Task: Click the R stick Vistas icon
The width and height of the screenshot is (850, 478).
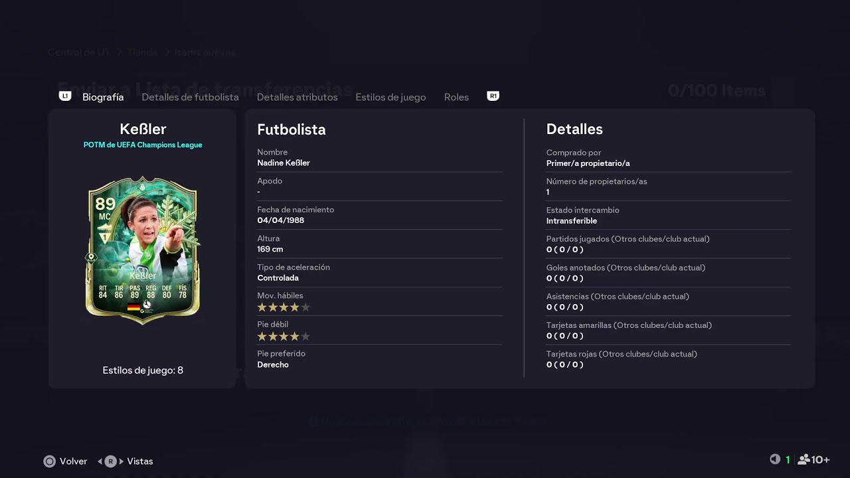Action: 110,461
